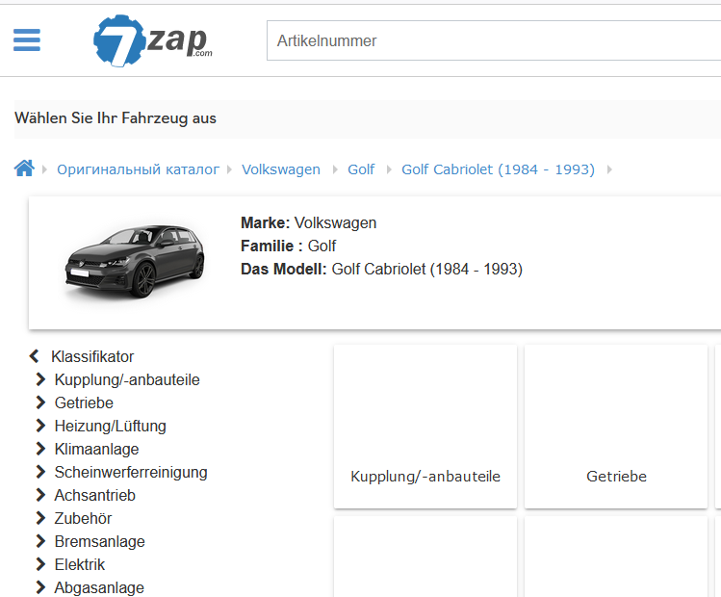The width and height of the screenshot is (721, 597).
Task: Open the Kupplung/-anbauteile category card
Action: click(x=425, y=427)
